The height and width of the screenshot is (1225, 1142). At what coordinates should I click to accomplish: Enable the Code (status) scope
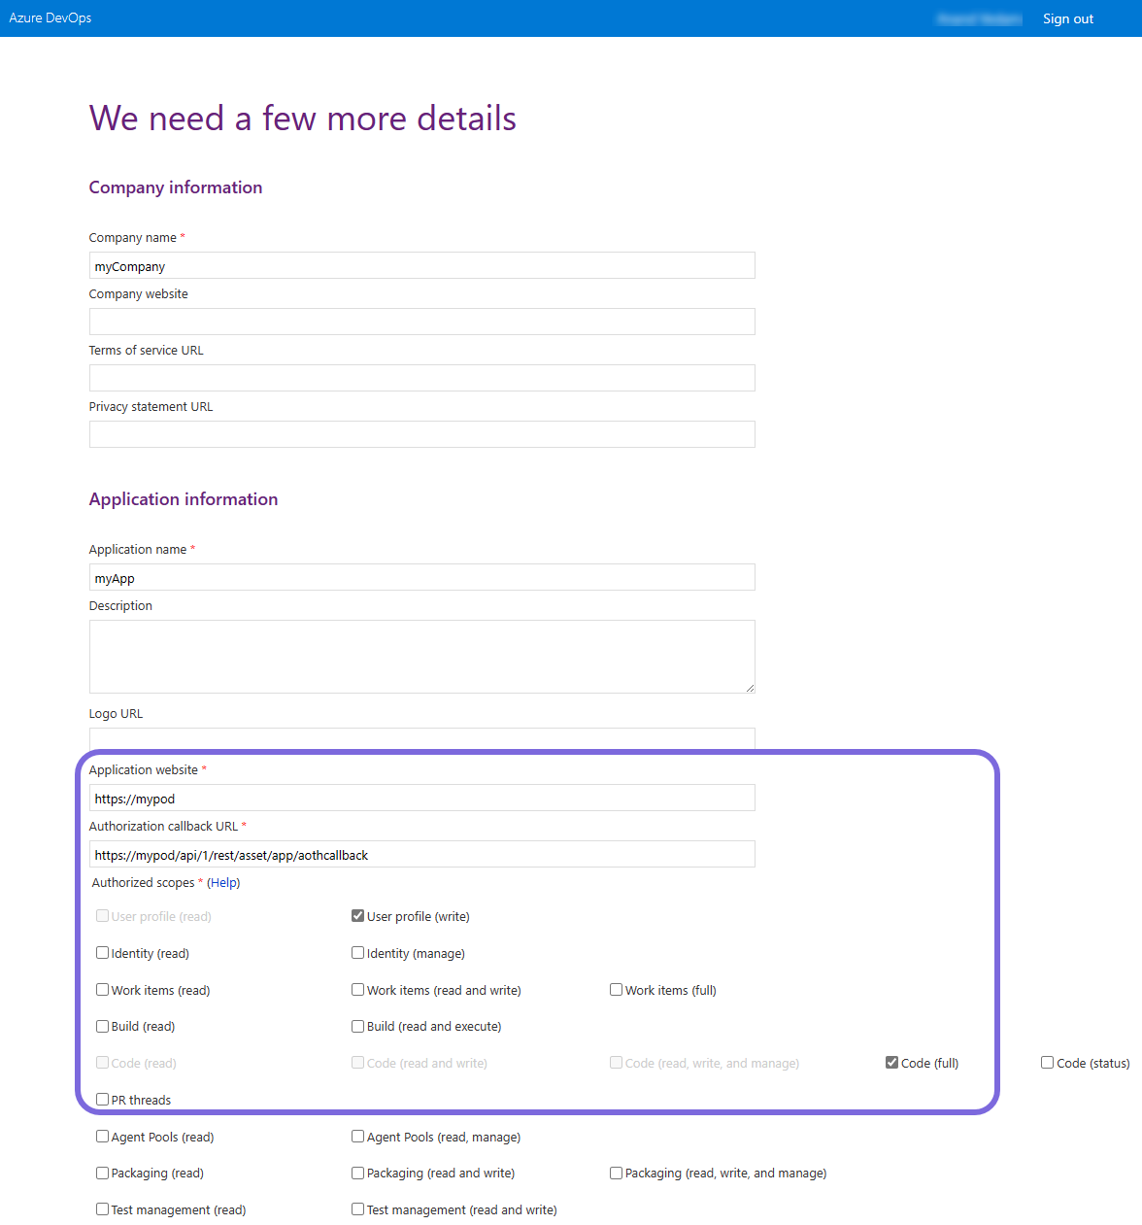click(x=1047, y=1062)
